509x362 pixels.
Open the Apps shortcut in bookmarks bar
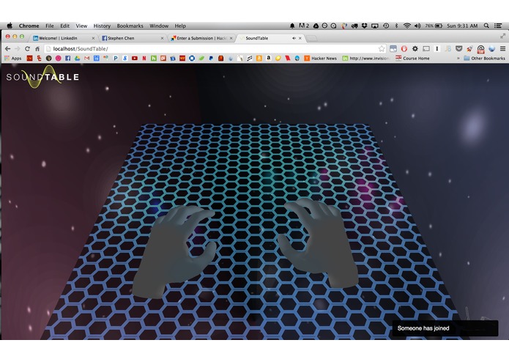coord(12,58)
